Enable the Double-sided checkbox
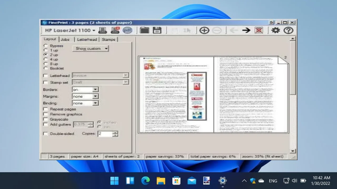The height and width of the screenshot is (189, 337). tap(46, 134)
